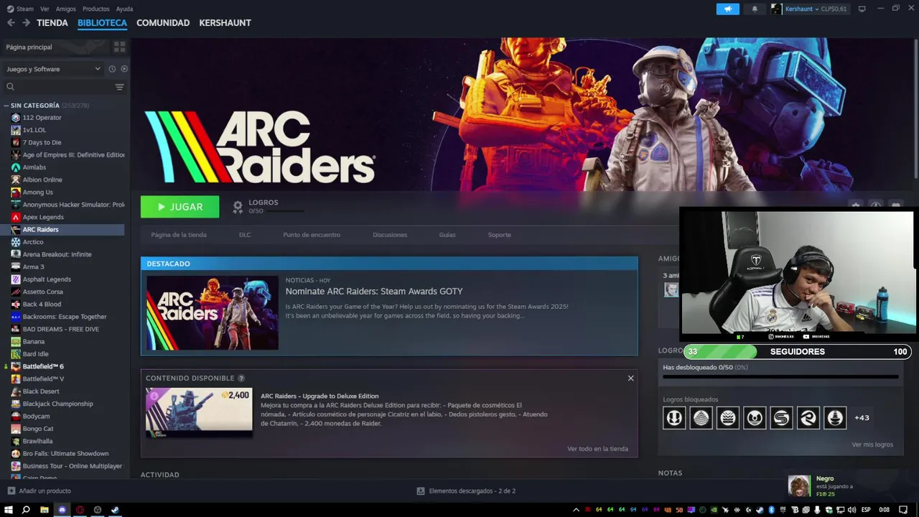919x517 pixels.
Task: Open the featured ARC Raiders news thumbnail
Action: coord(213,313)
